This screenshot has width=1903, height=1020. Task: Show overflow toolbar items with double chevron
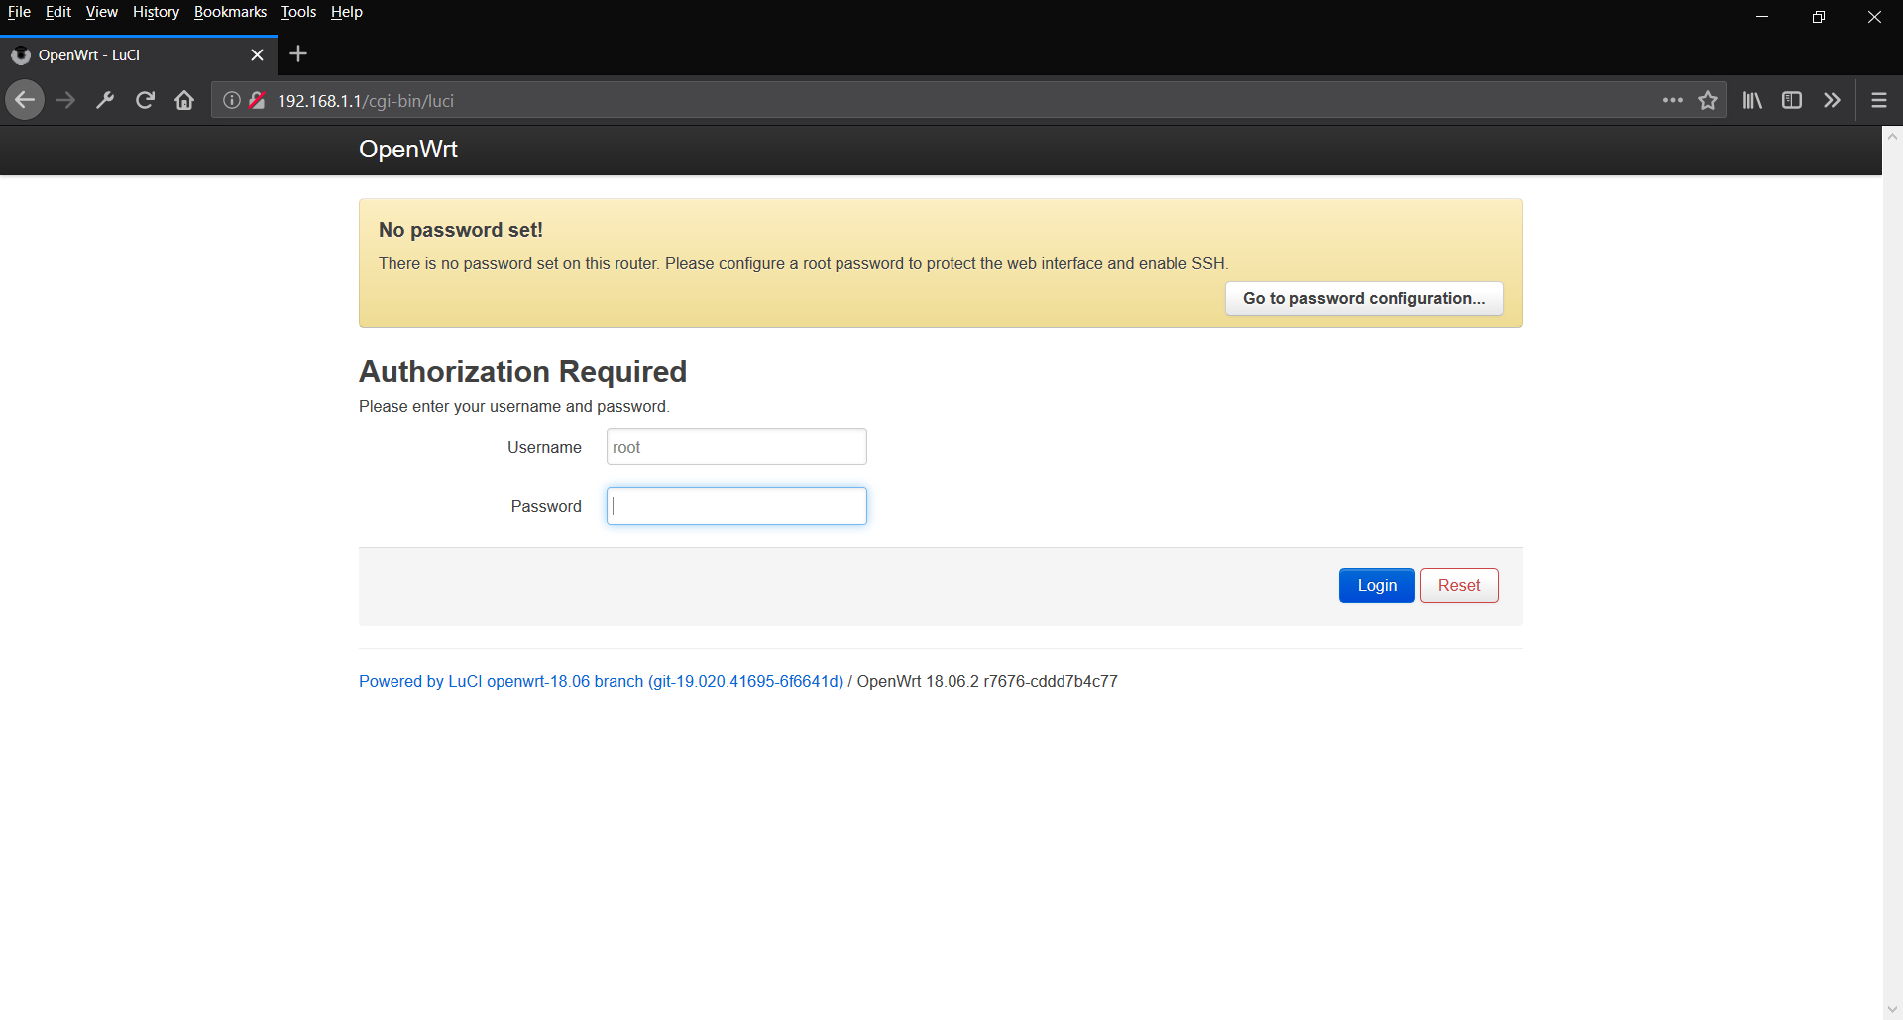tap(1833, 99)
